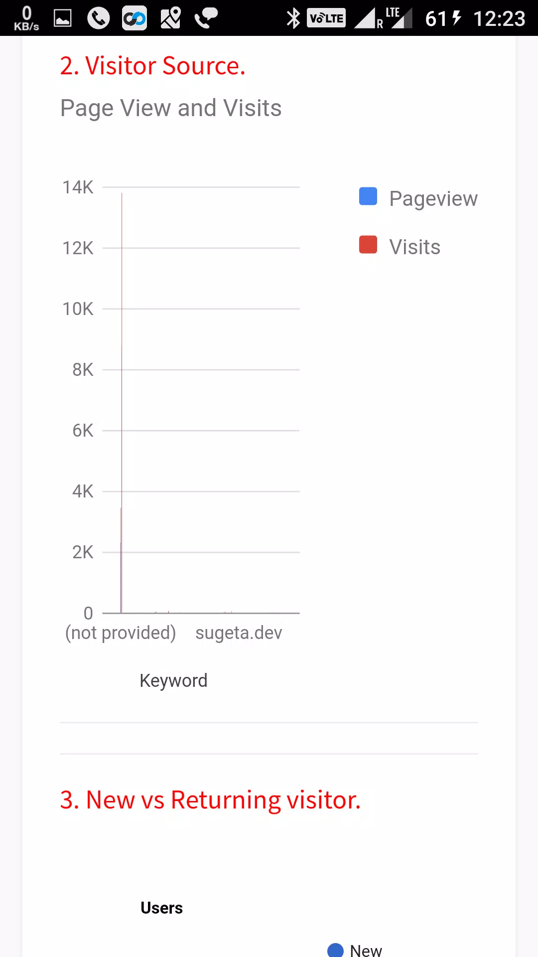Click the blue Pageview legend swatch
Image resolution: width=538 pixels, height=957 pixels.
click(x=368, y=196)
